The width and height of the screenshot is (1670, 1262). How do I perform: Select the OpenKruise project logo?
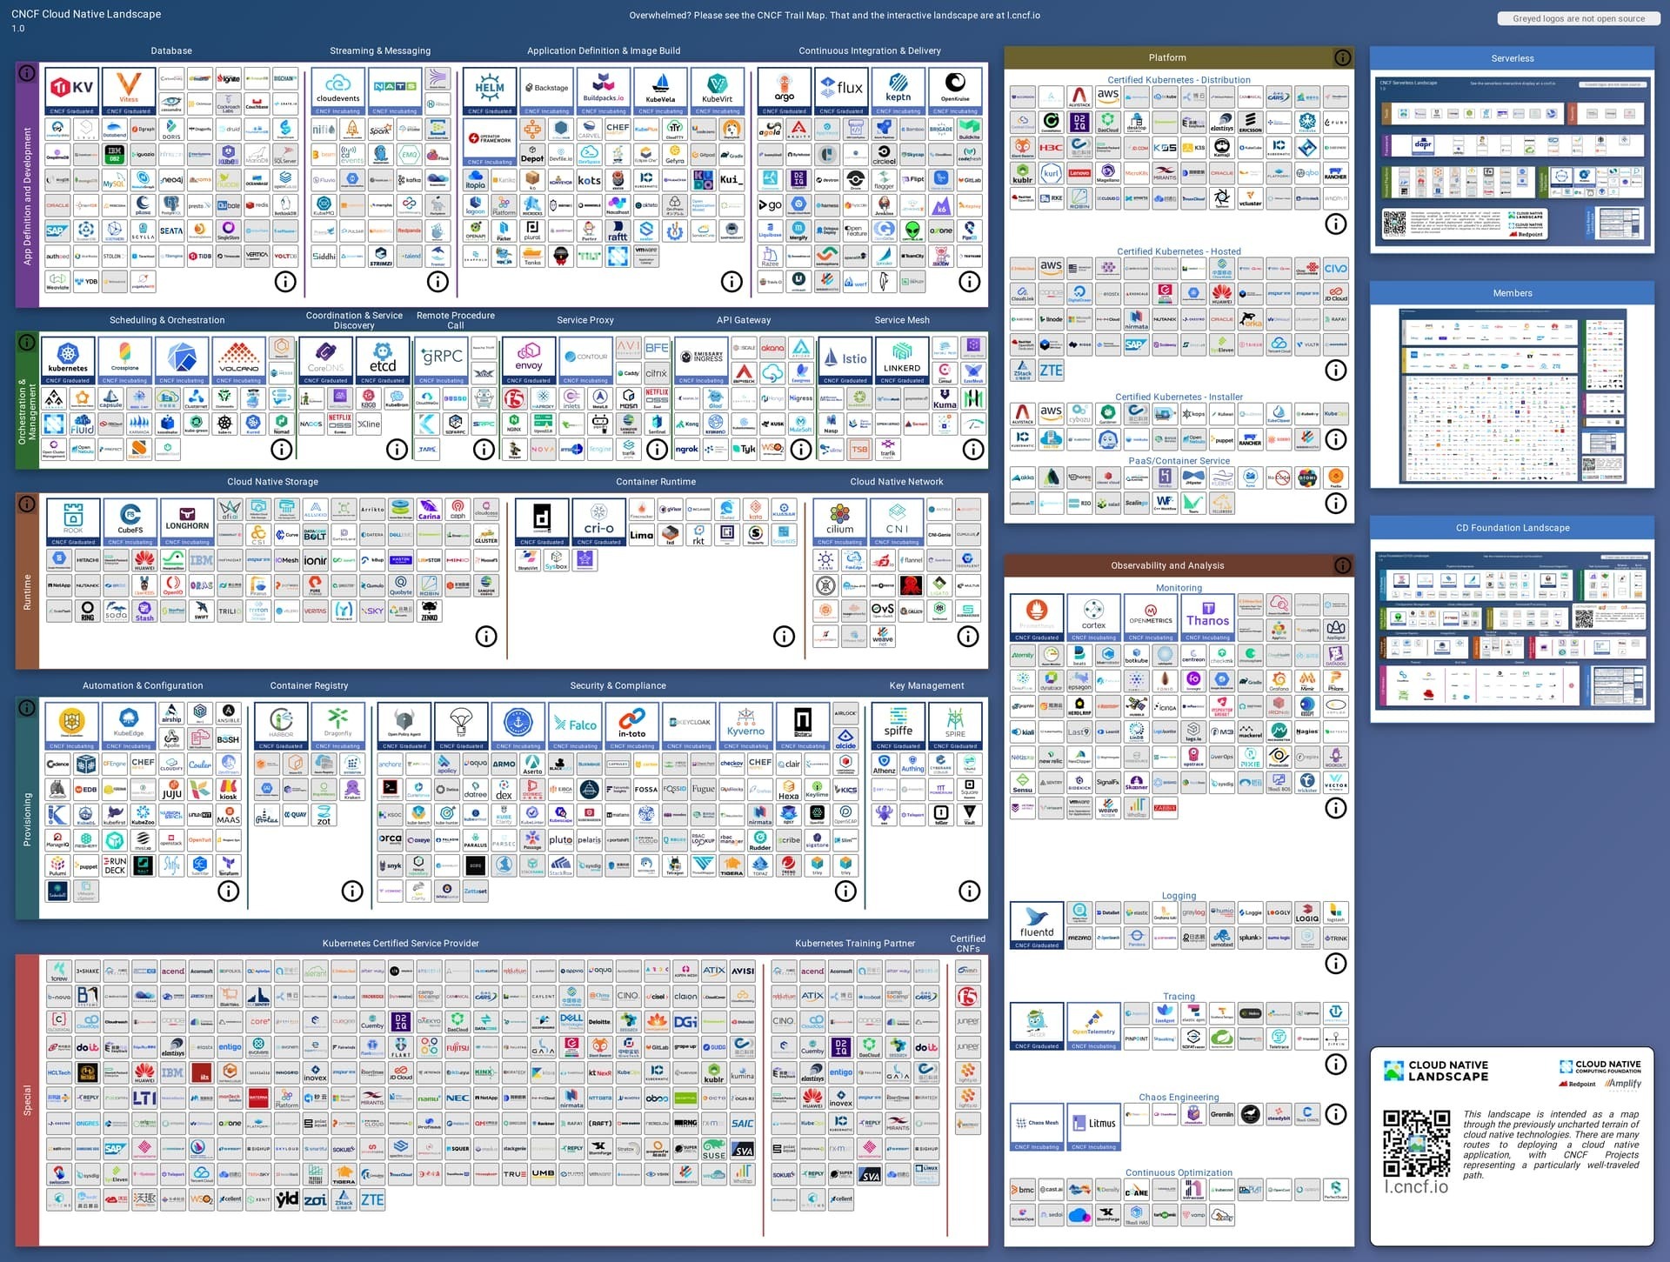pyautogui.click(x=955, y=91)
